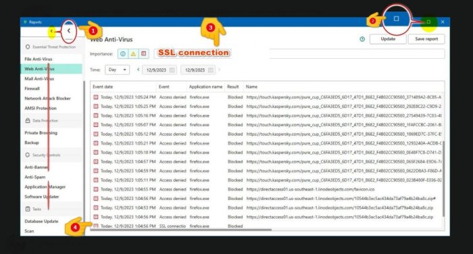Sort by Event date column header
The image size is (473, 254).
point(103,86)
